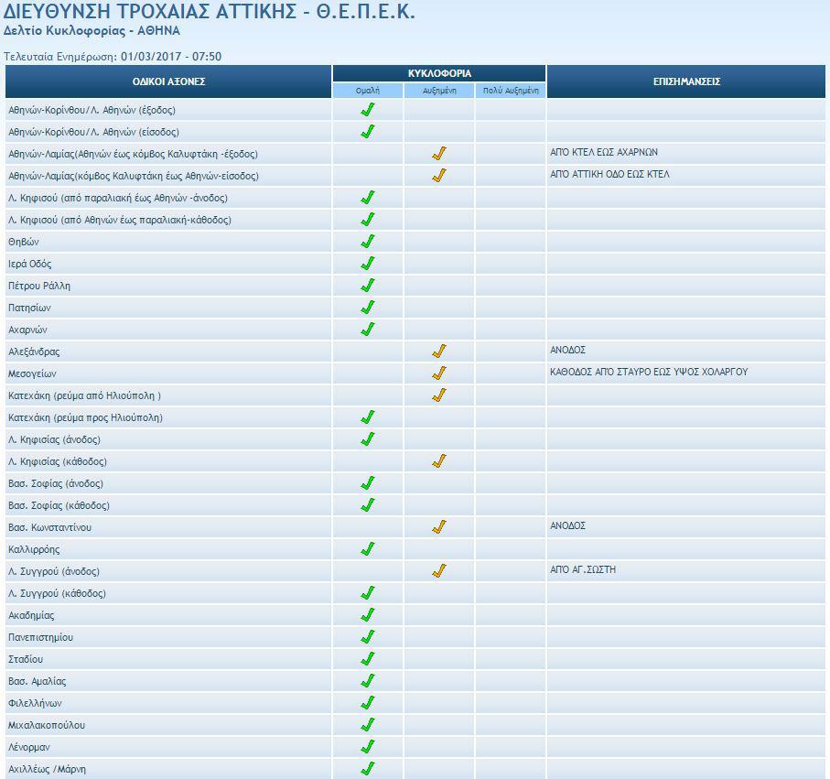Viewport: 830px width, 779px height.
Task: Click orange checkmark for Λ. Συγγρού (άνοδος)
Action: 439,571
